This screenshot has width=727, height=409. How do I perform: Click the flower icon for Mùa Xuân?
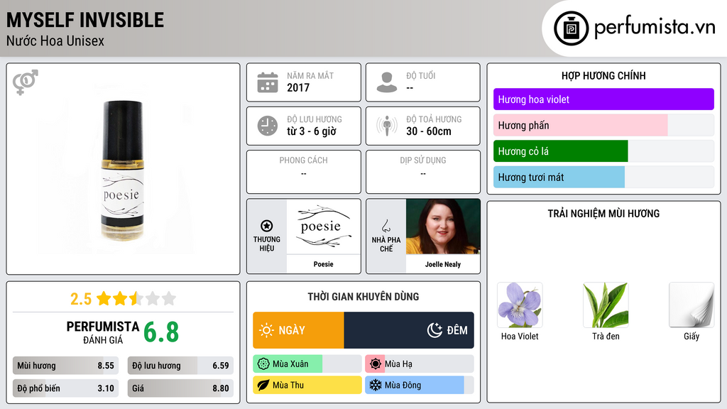pyautogui.click(x=263, y=364)
